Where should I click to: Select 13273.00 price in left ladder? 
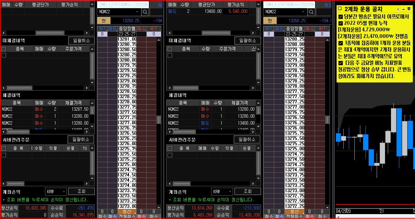click(x=127, y=206)
